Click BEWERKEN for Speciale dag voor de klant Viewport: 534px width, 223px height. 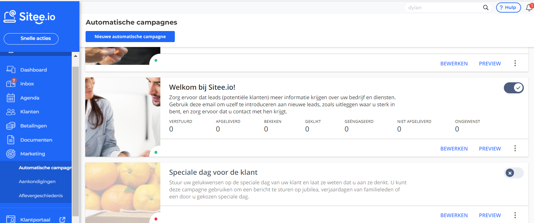pyautogui.click(x=454, y=215)
